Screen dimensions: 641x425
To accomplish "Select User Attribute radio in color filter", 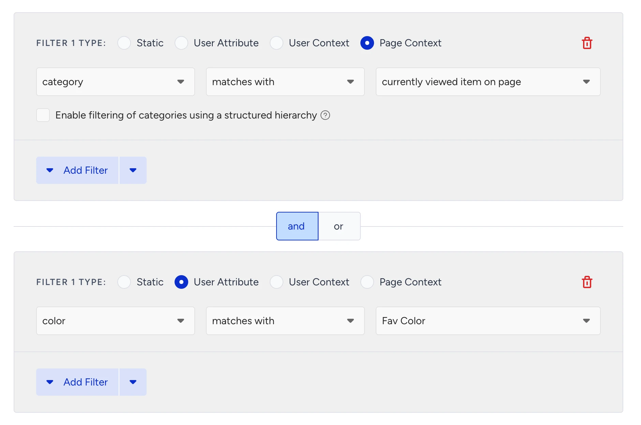I will point(181,282).
